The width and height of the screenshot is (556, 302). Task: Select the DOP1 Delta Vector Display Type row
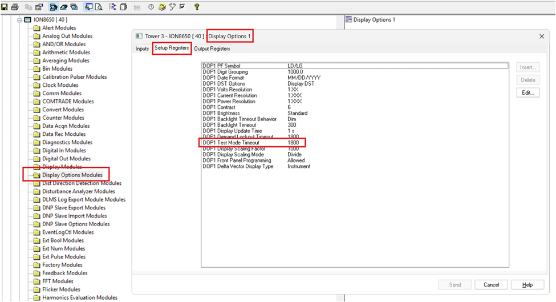click(355, 167)
